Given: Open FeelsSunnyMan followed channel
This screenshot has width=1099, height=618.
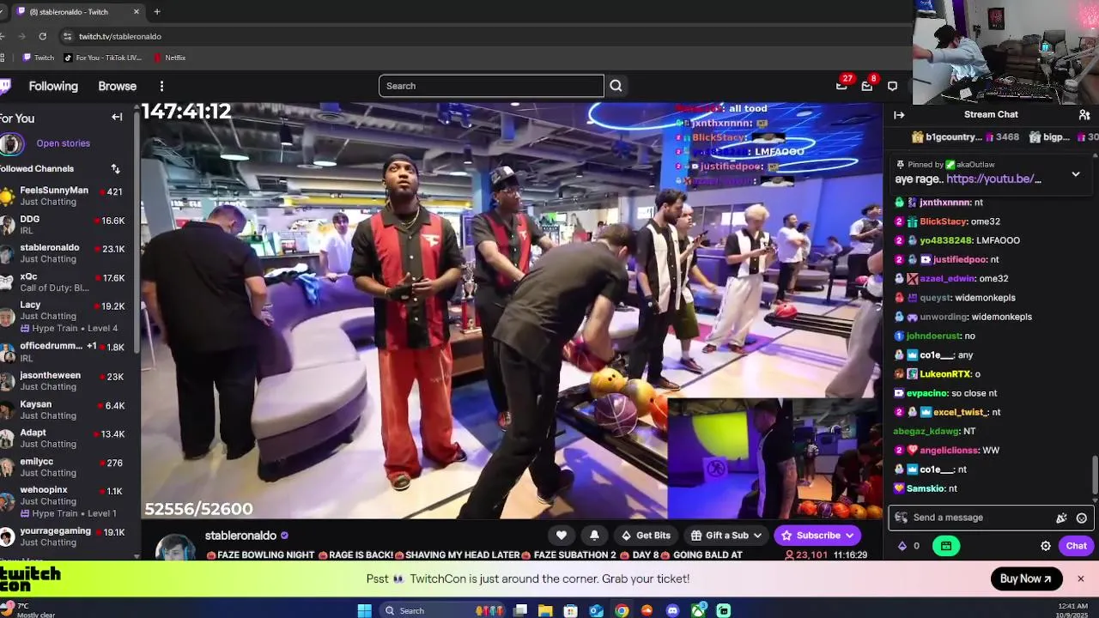Looking at the screenshot, I should point(67,196).
